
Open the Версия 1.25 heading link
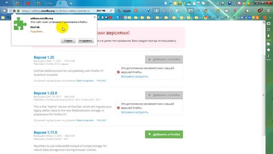(44, 57)
